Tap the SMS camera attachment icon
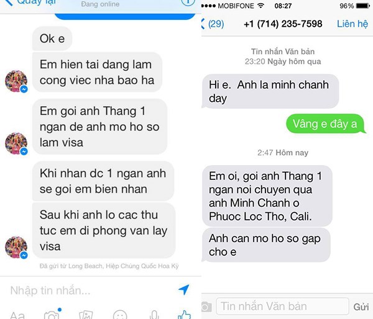Viewport: 373px width, 319px height. pyautogui.click(x=206, y=307)
